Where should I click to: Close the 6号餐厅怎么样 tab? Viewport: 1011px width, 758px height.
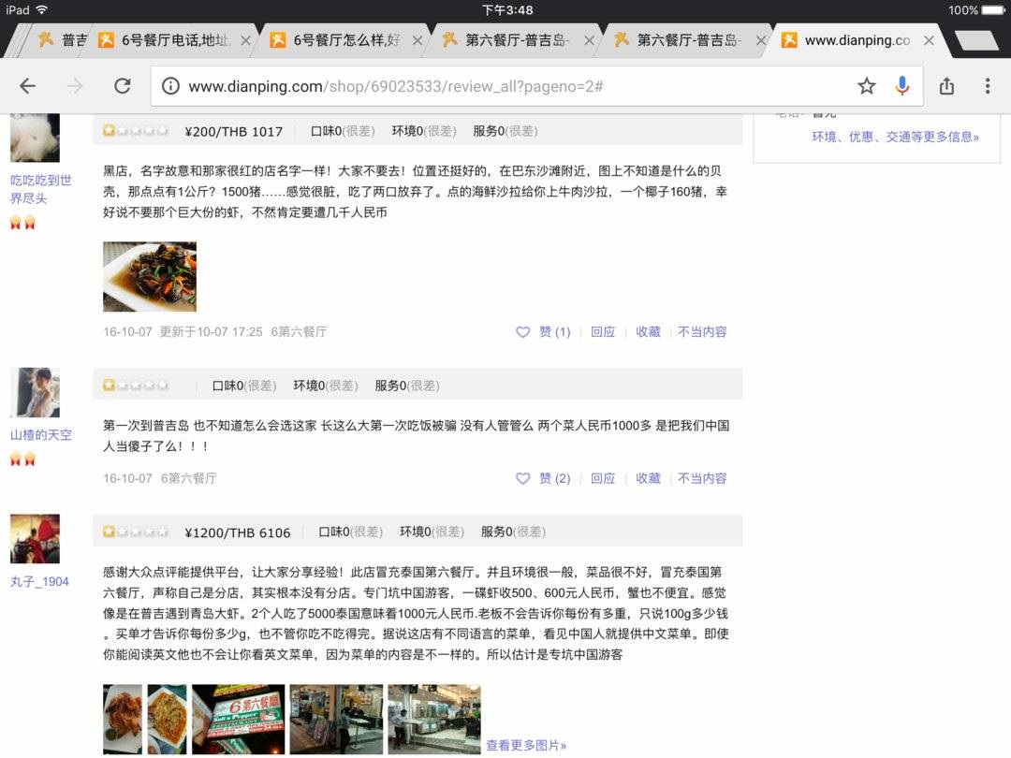pos(418,40)
